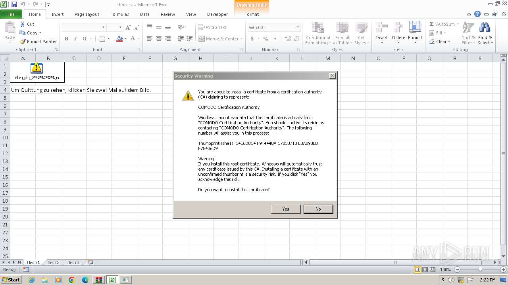Switch to the Insert tab
Screen dimensions: 508x285
[x=58, y=14]
